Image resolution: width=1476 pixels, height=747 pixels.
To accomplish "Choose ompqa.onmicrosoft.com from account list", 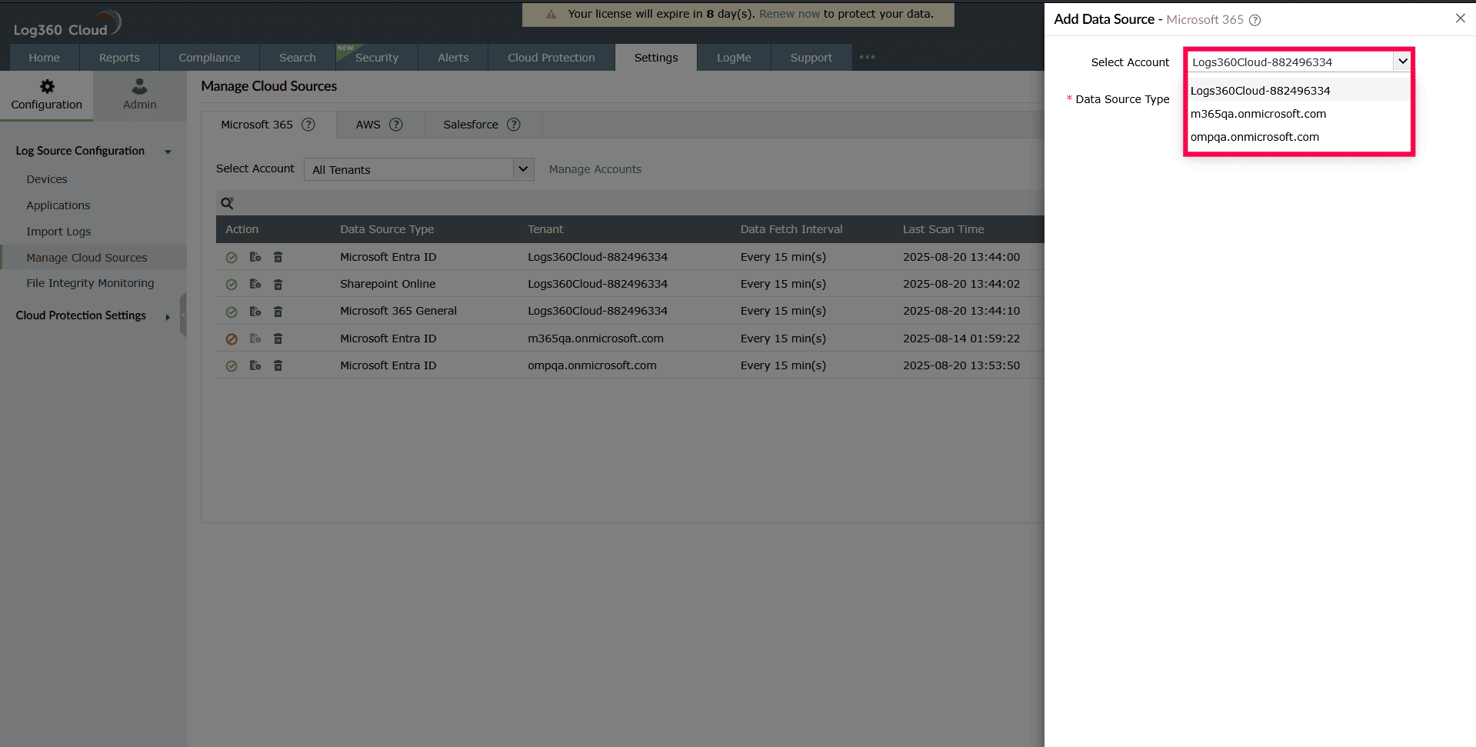I will [x=1299, y=137].
